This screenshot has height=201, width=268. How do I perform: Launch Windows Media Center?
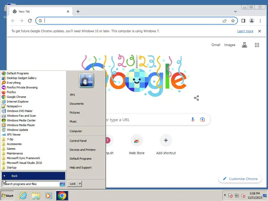click(x=21, y=120)
